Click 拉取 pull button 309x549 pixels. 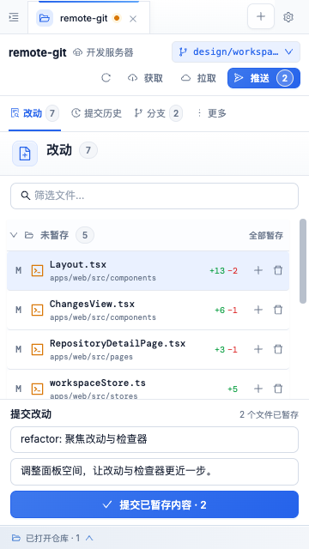click(x=198, y=78)
